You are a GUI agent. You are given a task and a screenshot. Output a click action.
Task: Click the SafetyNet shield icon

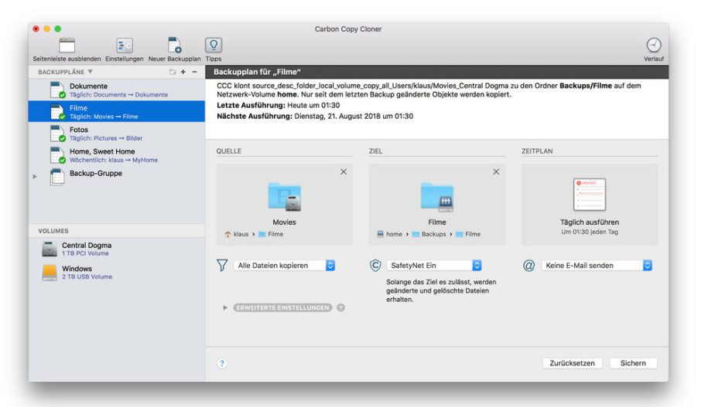point(375,266)
